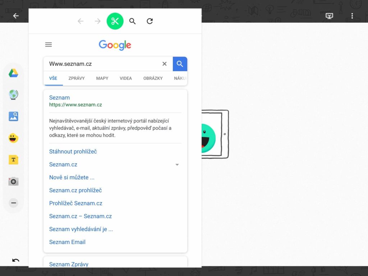Viewport: 368px width, 276px height.
Task: Open the three-dot overflow menu
Action: tap(352, 16)
